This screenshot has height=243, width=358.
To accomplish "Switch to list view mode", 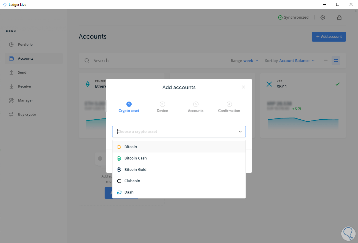I will point(326,61).
